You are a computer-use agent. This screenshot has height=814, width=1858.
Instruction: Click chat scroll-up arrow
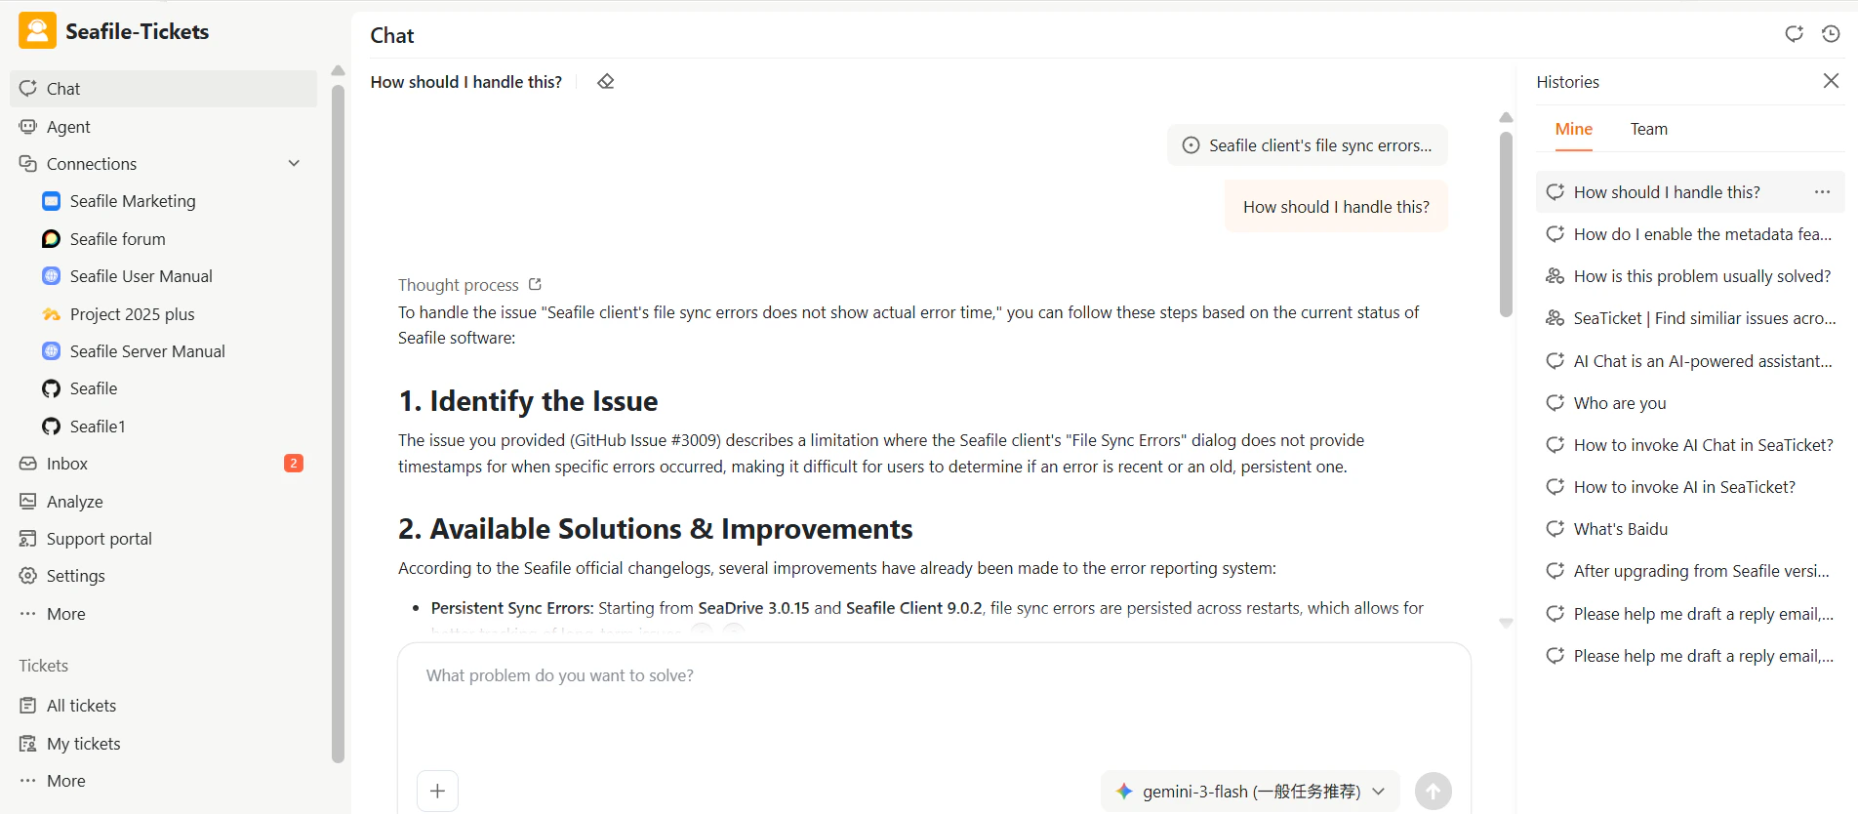point(1506,117)
